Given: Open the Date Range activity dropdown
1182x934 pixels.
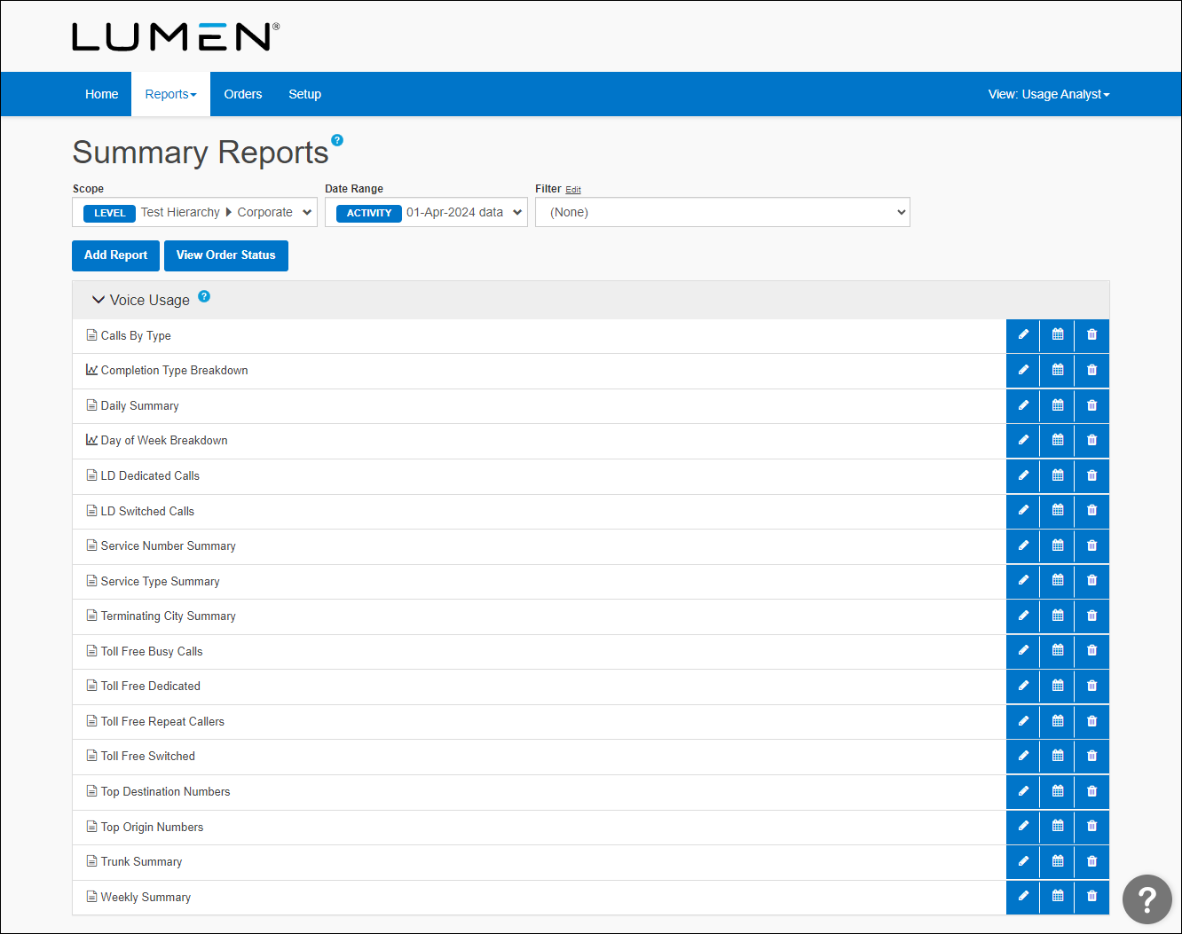Looking at the screenshot, I should coord(426,212).
